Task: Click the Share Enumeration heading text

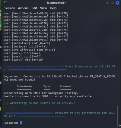Action: coord(90,66)
